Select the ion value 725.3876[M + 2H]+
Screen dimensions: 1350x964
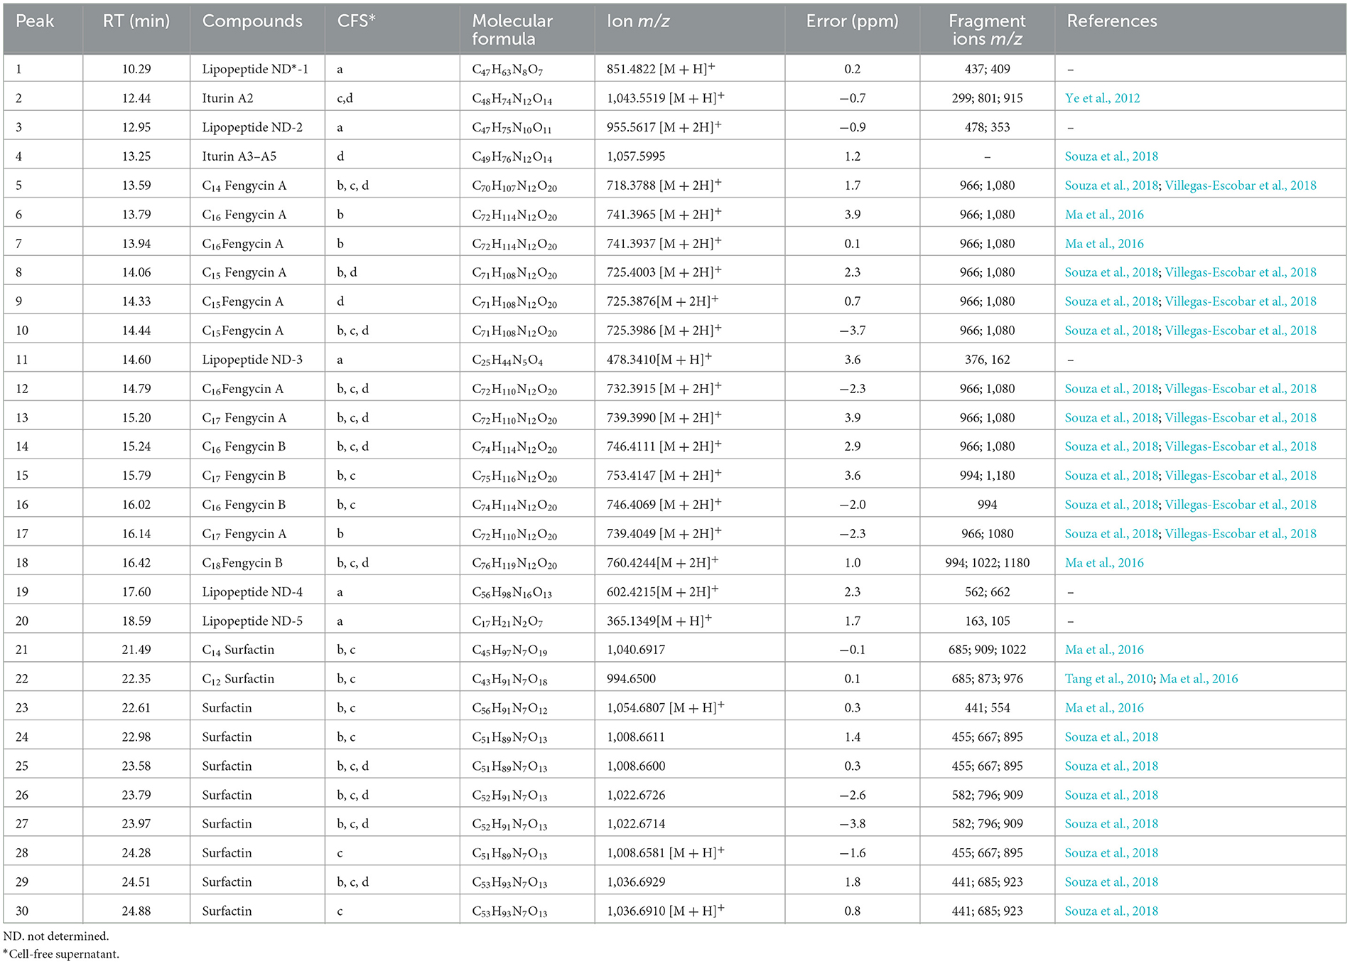pos(662,301)
